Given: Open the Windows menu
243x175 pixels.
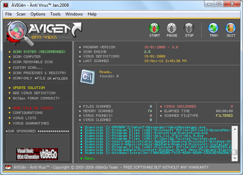Looking at the screenshot, I should pos(74,14).
